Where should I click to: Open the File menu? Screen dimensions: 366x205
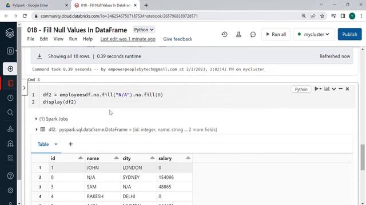(30, 39)
